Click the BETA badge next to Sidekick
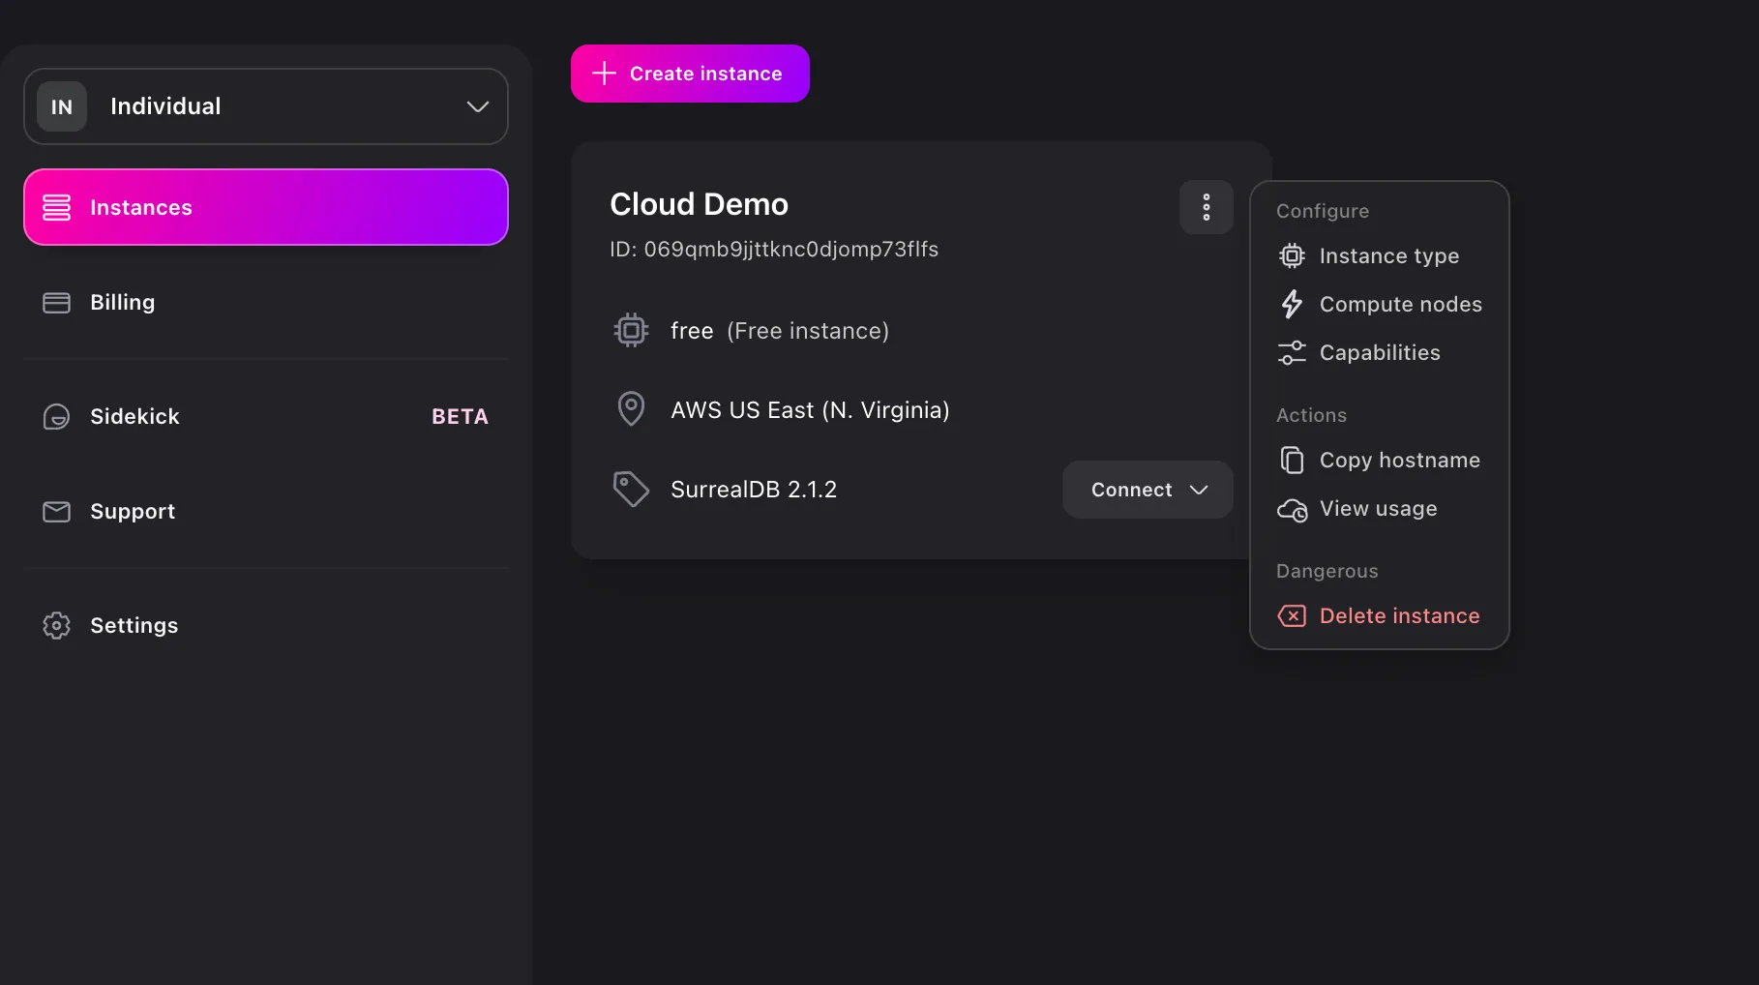This screenshot has width=1759, height=985. (460, 417)
